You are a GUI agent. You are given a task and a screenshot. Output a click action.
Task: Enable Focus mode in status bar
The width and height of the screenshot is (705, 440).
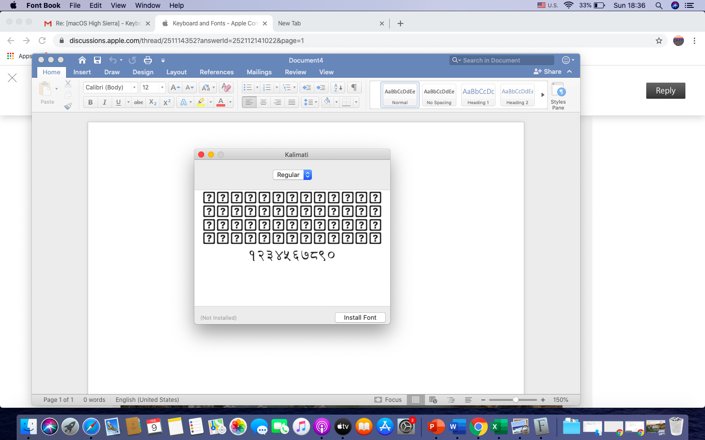(x=388, y=399)
